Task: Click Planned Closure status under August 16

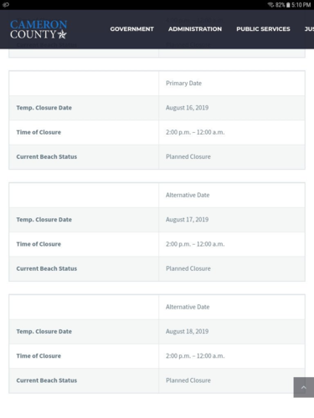Action: (188, 156)
